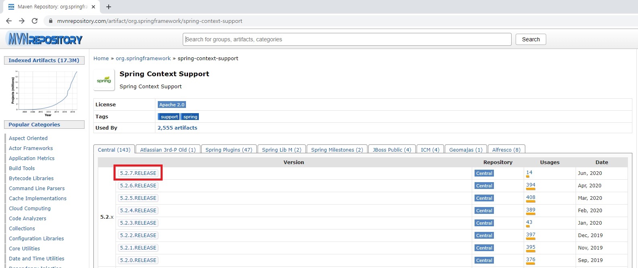Switch to Geomajas (1) tab
Image resolution: width=638 pixels, height=268 pixels.
(x=466, y=150)
